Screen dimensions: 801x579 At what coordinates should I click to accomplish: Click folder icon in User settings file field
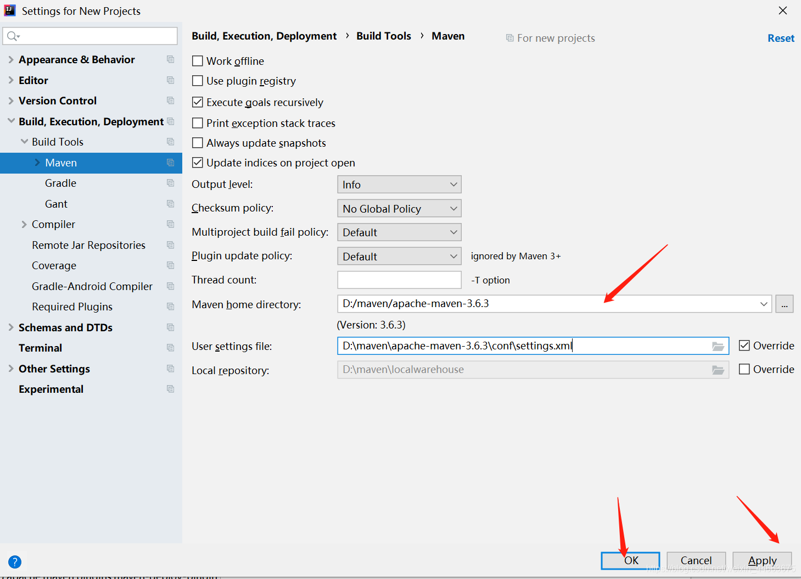point(718,346)
